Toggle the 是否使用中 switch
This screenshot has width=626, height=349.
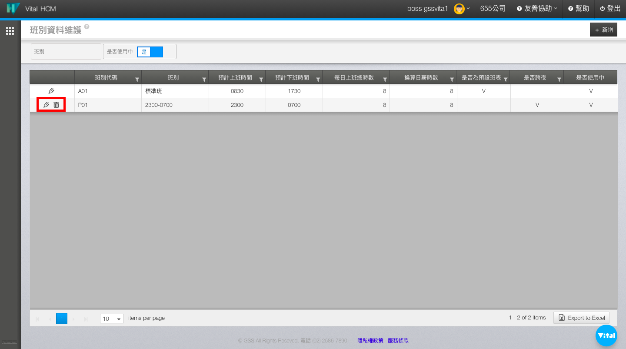[150, 52]
